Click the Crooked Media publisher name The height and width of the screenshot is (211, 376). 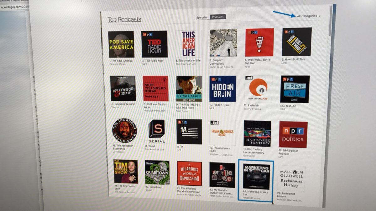117,64
